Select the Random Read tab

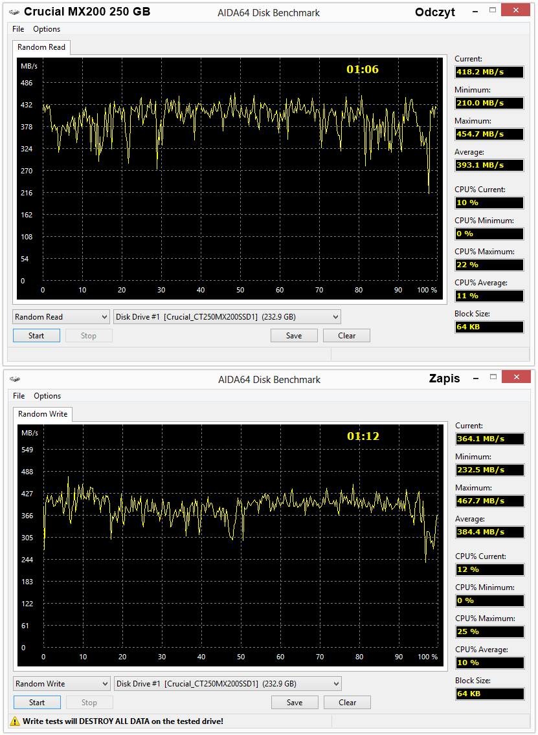[41, 47]
